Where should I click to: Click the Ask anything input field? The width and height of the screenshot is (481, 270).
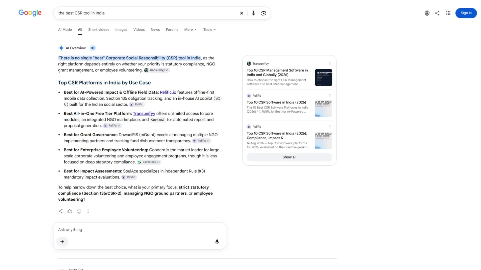(x=140, y=230)
